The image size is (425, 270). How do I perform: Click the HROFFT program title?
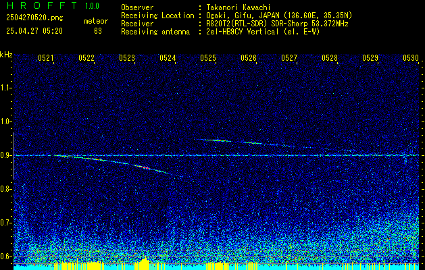click(42, 5)
